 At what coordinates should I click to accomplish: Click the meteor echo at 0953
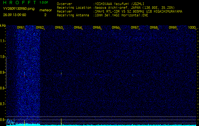[61, 73]
